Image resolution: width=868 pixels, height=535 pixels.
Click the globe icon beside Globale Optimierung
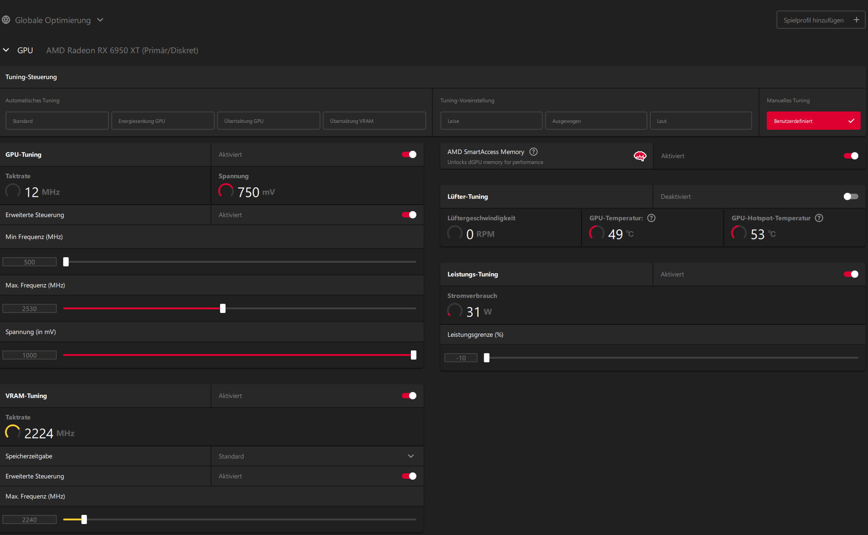6,20
